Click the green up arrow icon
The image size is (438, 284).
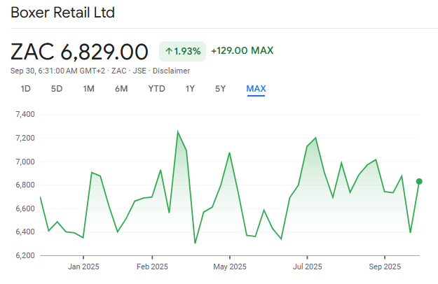click(x=169, y=51)
